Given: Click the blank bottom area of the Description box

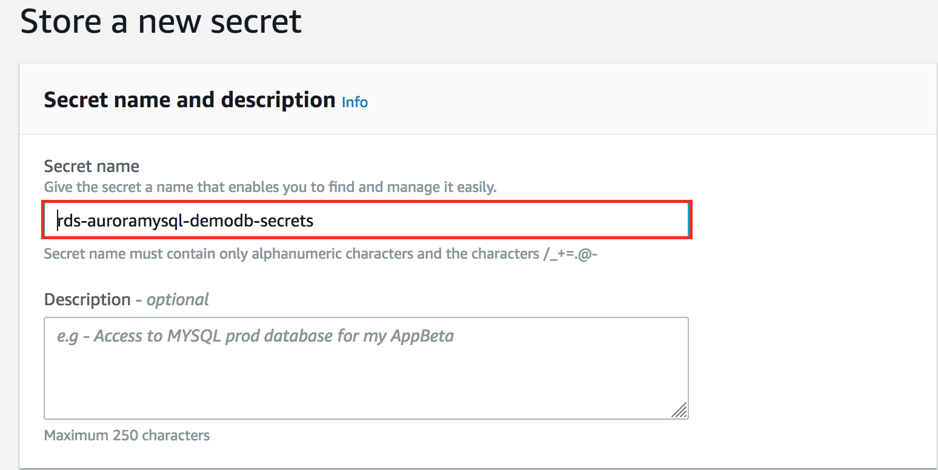Looking at the screenshot, I should [358, 394].
